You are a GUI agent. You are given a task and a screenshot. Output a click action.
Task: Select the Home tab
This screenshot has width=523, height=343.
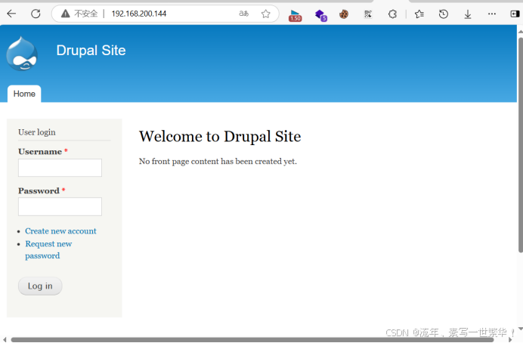[x=24, y=94]
